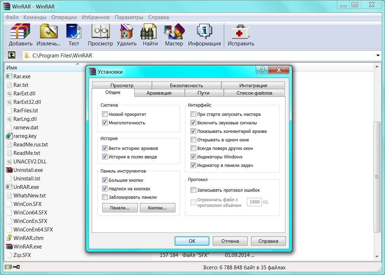Launch the Мастер (Wizard) toolbar icon
Image resolution: width=385 pixels, height=275 pixels.
(174, 31)
